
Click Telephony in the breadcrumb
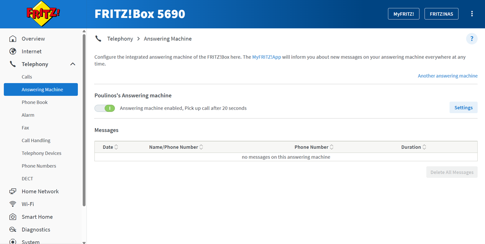pos(120,39)
